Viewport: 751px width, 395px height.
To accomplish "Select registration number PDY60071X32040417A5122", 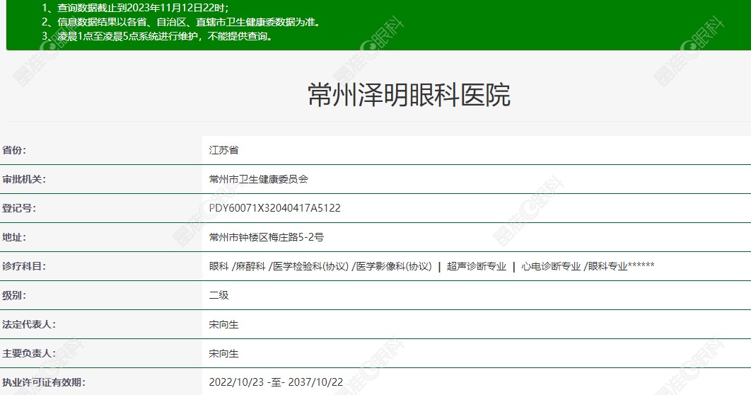I will (275, 208).
